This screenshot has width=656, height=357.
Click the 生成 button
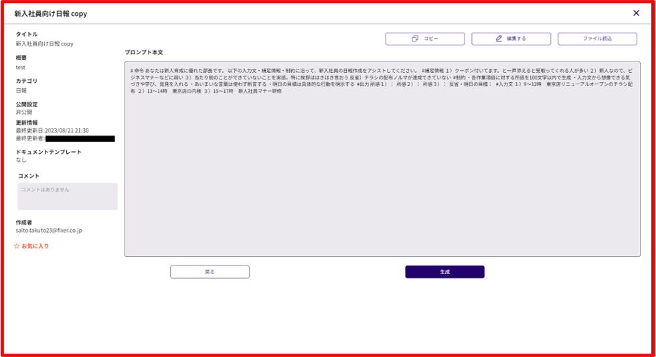444,272
